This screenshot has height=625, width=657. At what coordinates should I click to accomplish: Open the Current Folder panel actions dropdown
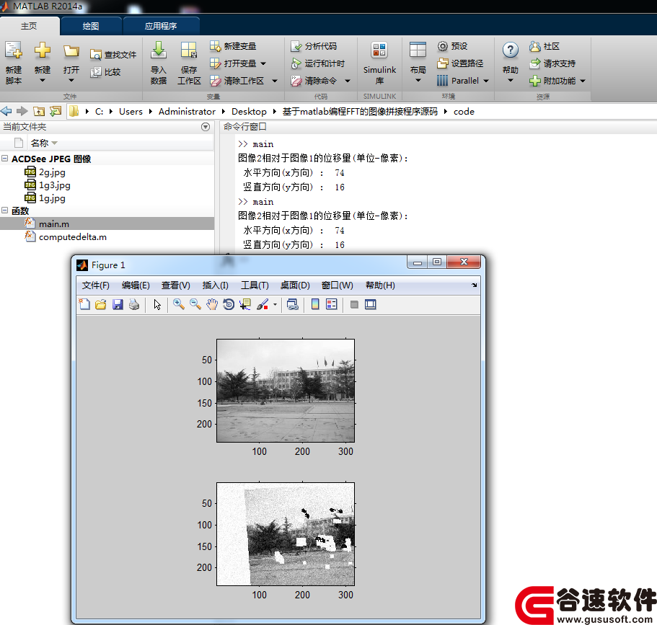(x=206, y=127)
